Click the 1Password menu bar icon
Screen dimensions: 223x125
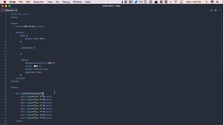[151, 2]
